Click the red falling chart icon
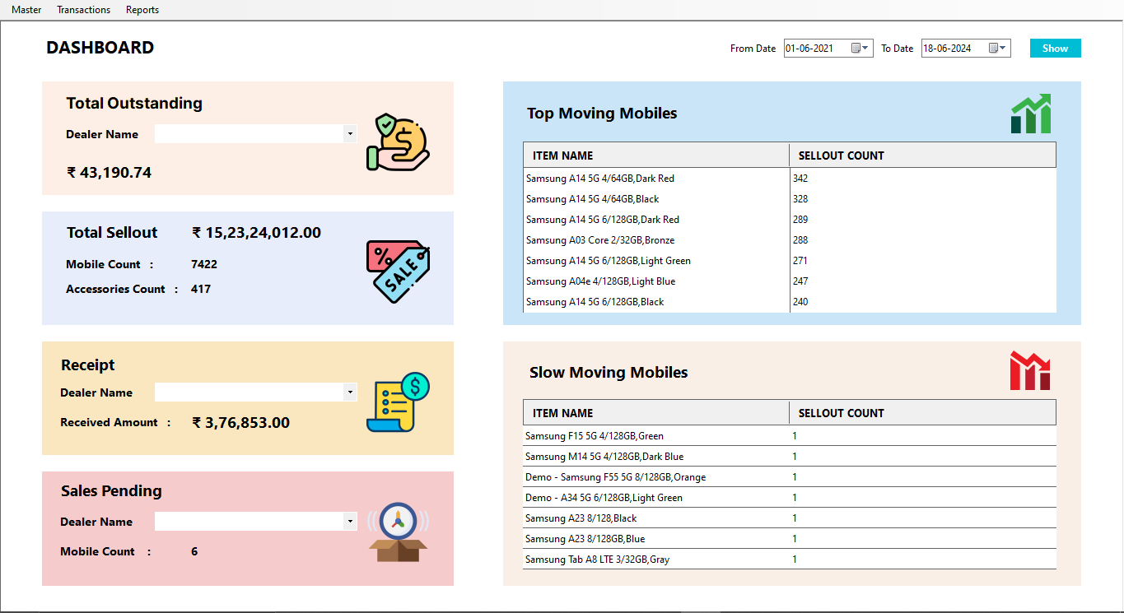This screenshot has height=613, width=1124. coord(1030,371)
